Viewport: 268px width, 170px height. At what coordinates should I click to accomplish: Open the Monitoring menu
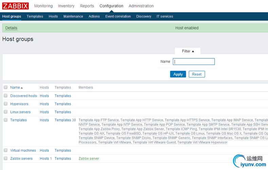43,6
